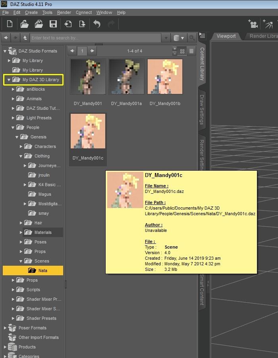
Task: Switch to list view
Action: [x=191, y=51]
